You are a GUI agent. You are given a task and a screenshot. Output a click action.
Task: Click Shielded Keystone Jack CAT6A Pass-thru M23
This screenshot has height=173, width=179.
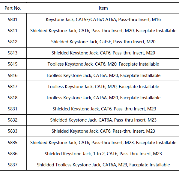click(103, 120)
